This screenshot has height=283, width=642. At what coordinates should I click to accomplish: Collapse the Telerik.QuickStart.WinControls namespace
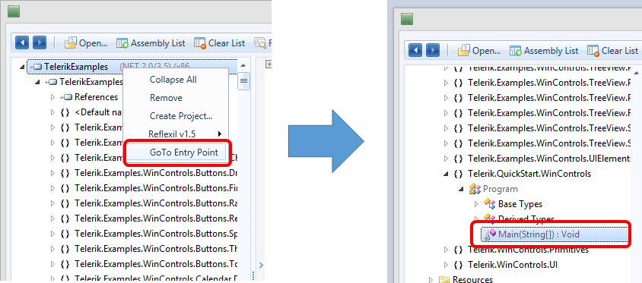coord(446,174)
